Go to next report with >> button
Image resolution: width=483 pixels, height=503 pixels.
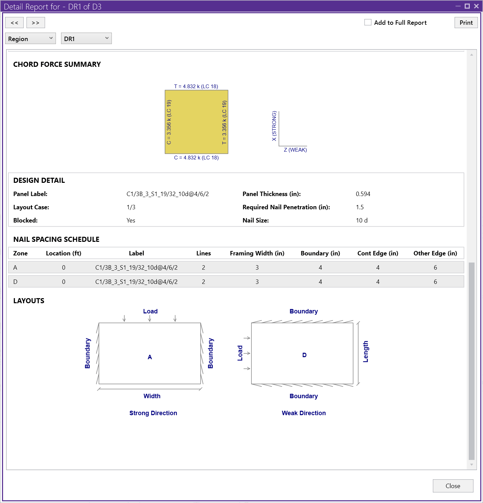click(x=36, y=23)
